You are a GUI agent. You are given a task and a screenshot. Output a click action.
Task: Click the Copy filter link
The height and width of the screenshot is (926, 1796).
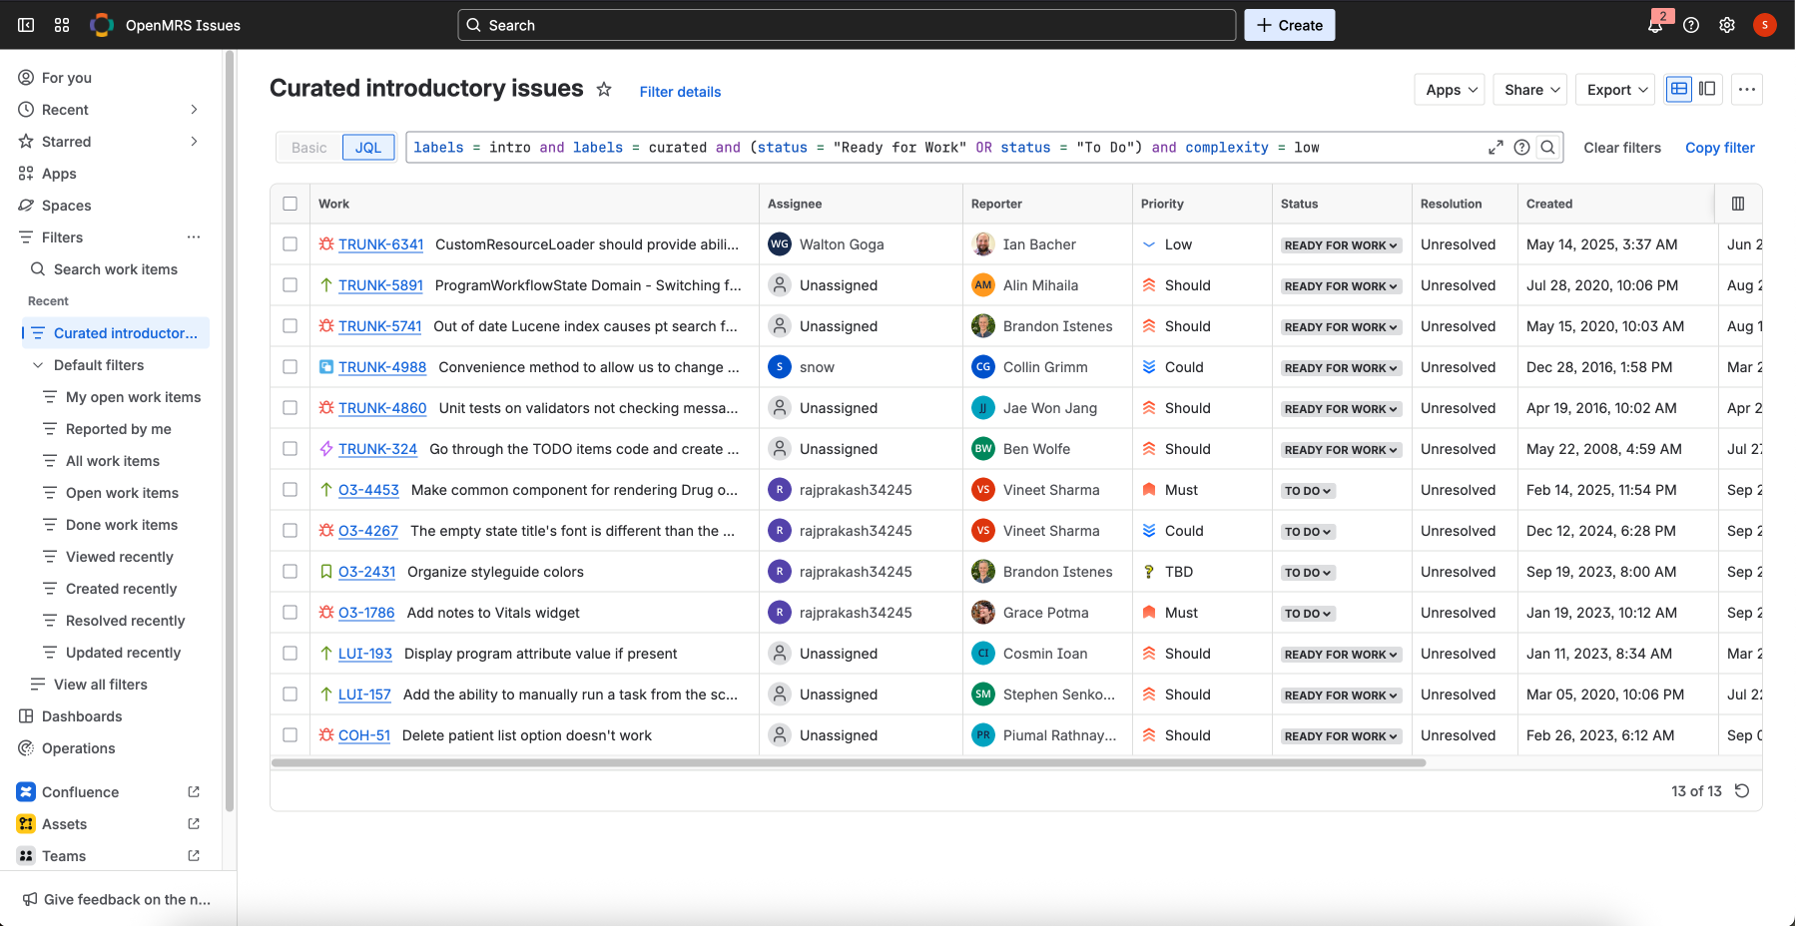coord(1719,148)
